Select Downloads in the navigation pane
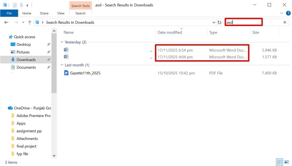Viewport: 292px width, 166px height. [26, 60]
